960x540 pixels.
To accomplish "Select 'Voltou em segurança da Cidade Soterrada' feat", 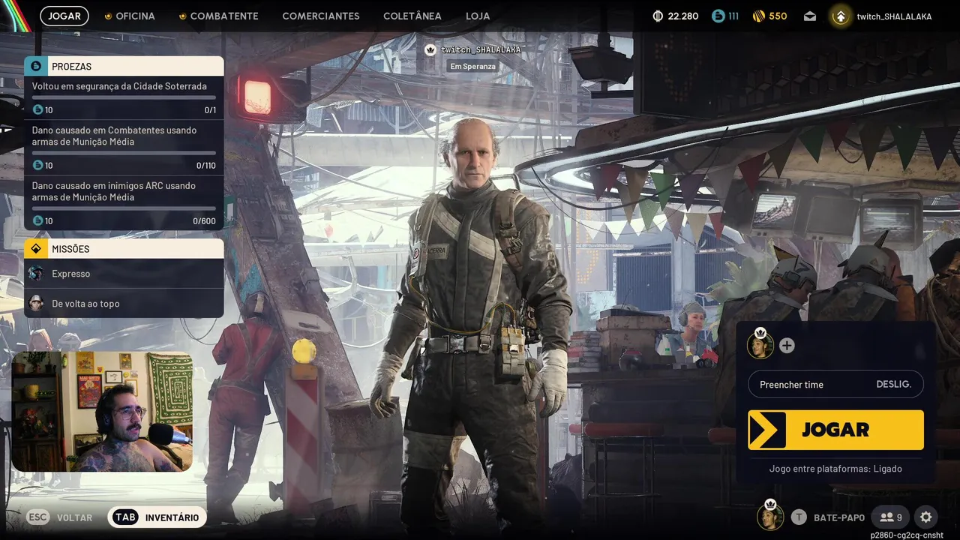I will point(124,97).
